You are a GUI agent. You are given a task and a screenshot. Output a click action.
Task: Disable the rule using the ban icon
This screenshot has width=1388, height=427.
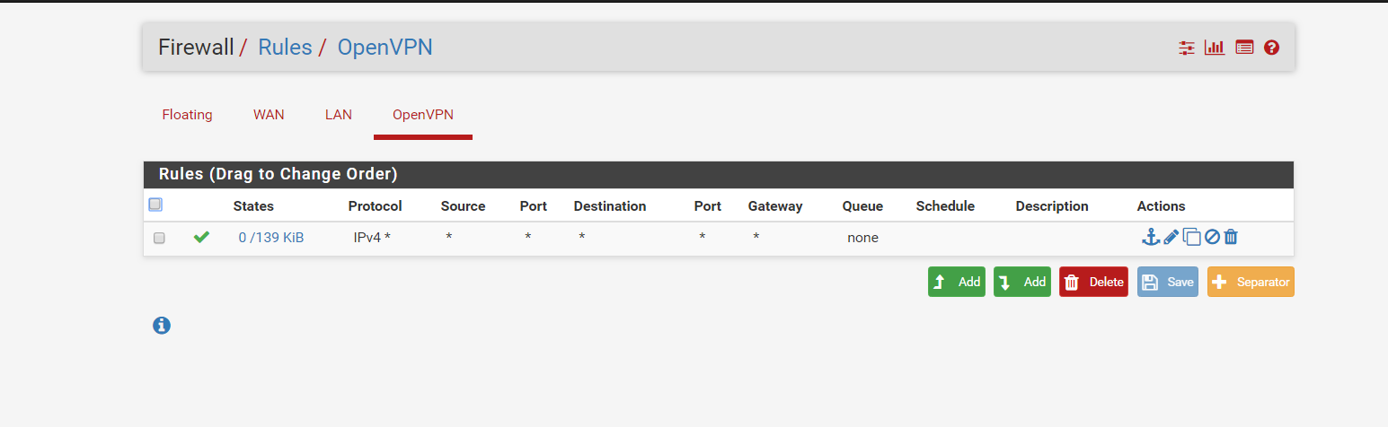pyautogui.click(x=1212, y=237)
